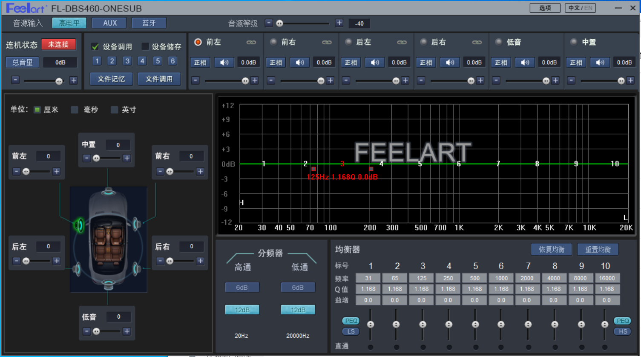Increase 低音 channel gain with plus button

pyautogui.click(x=555, y=80)
